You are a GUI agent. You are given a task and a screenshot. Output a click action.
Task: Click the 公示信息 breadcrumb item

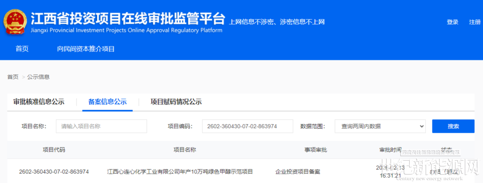(38, 77)
